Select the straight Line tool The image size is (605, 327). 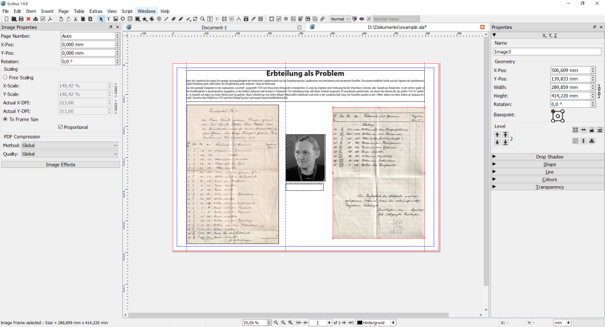166,19
